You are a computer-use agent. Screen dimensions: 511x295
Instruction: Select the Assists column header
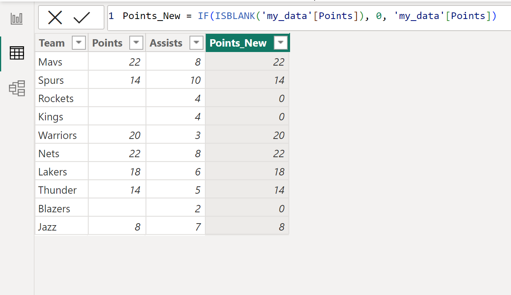(166, 43)
